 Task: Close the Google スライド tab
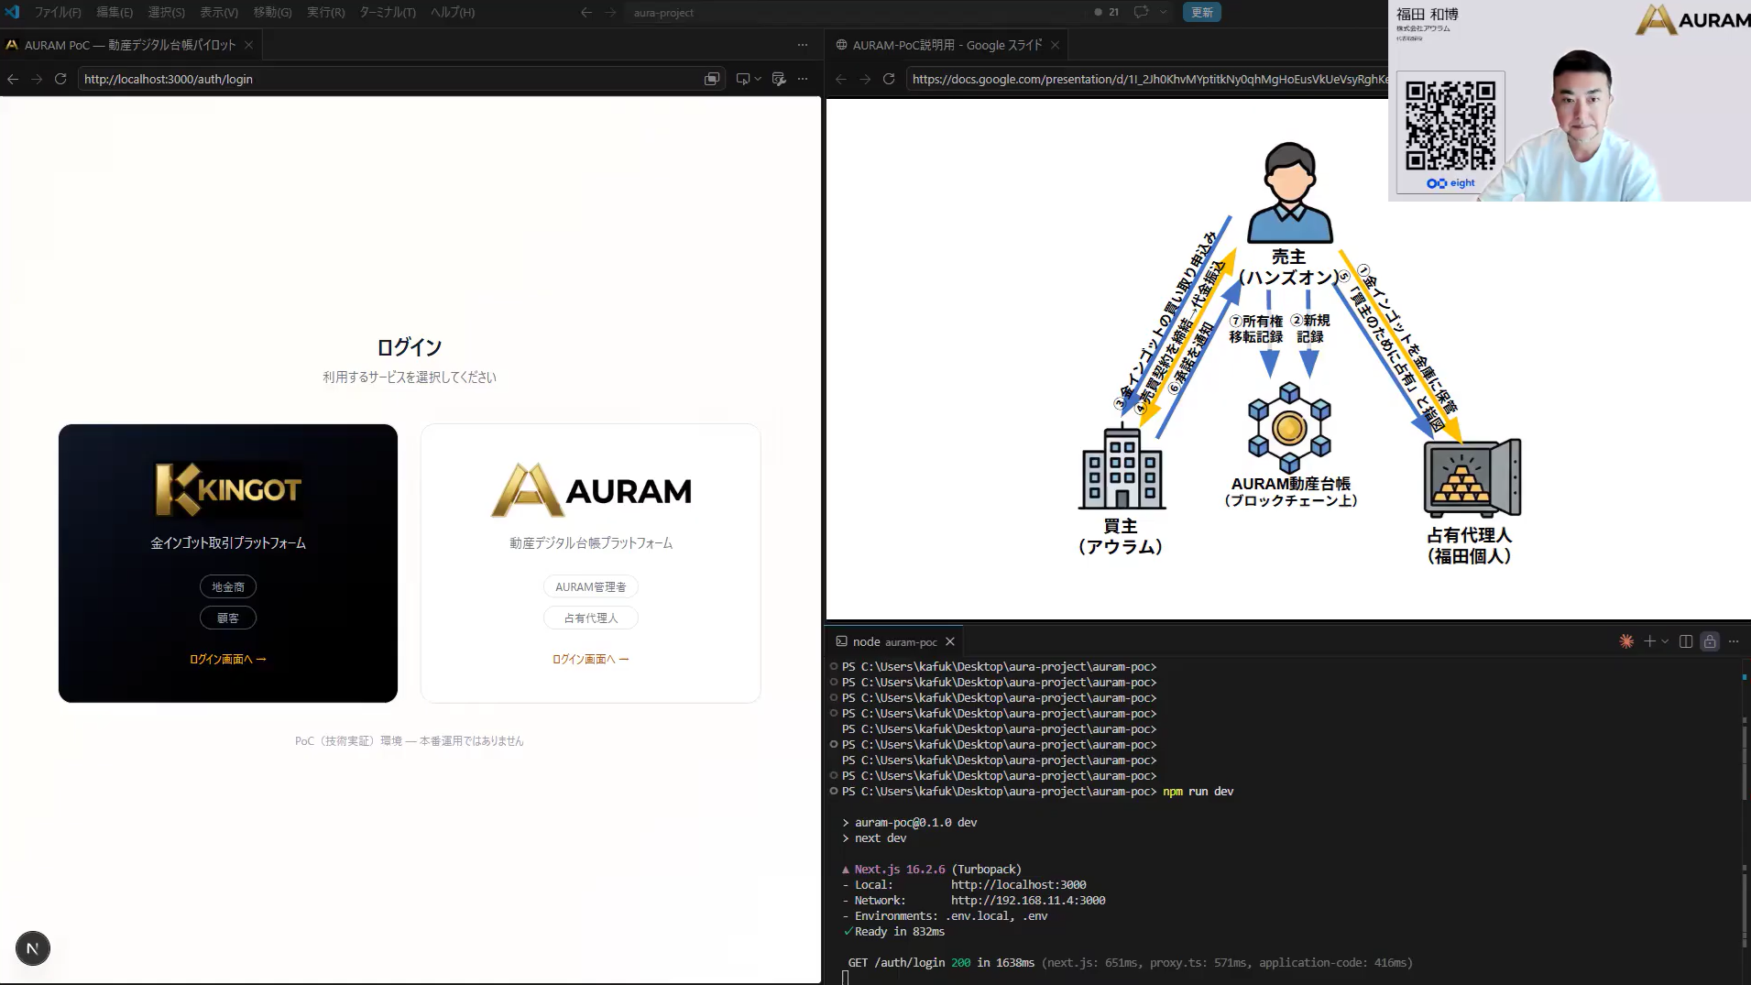(1056, 45)
